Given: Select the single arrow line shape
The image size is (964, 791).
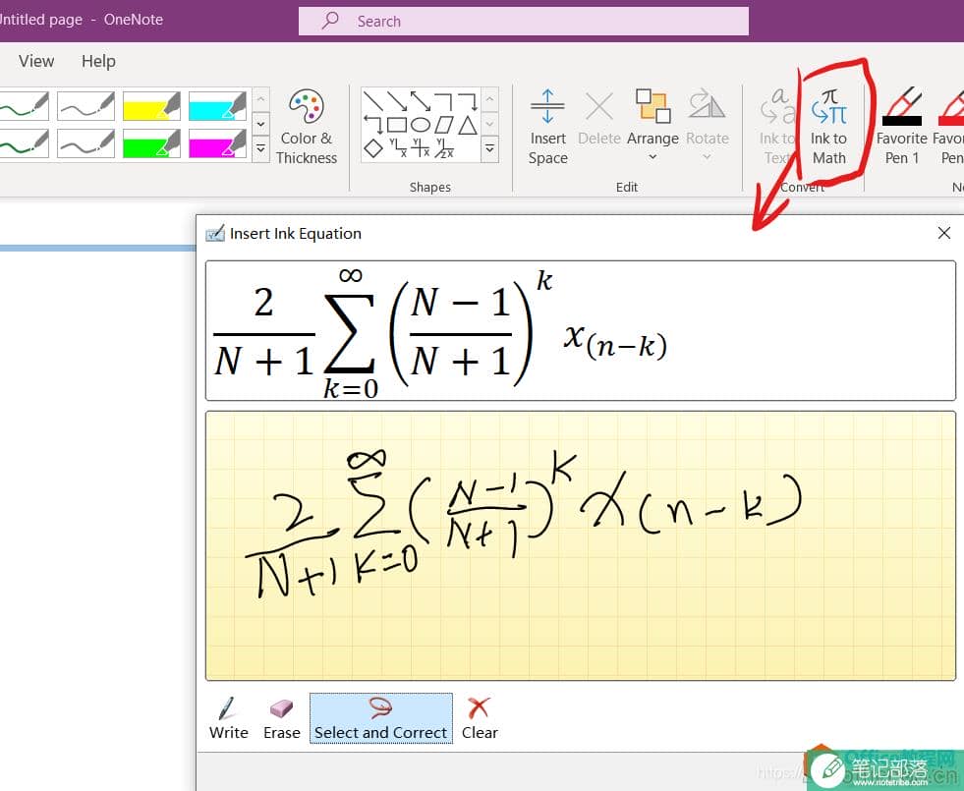Looking at the screenshot, I should click(x=397, y=100).
